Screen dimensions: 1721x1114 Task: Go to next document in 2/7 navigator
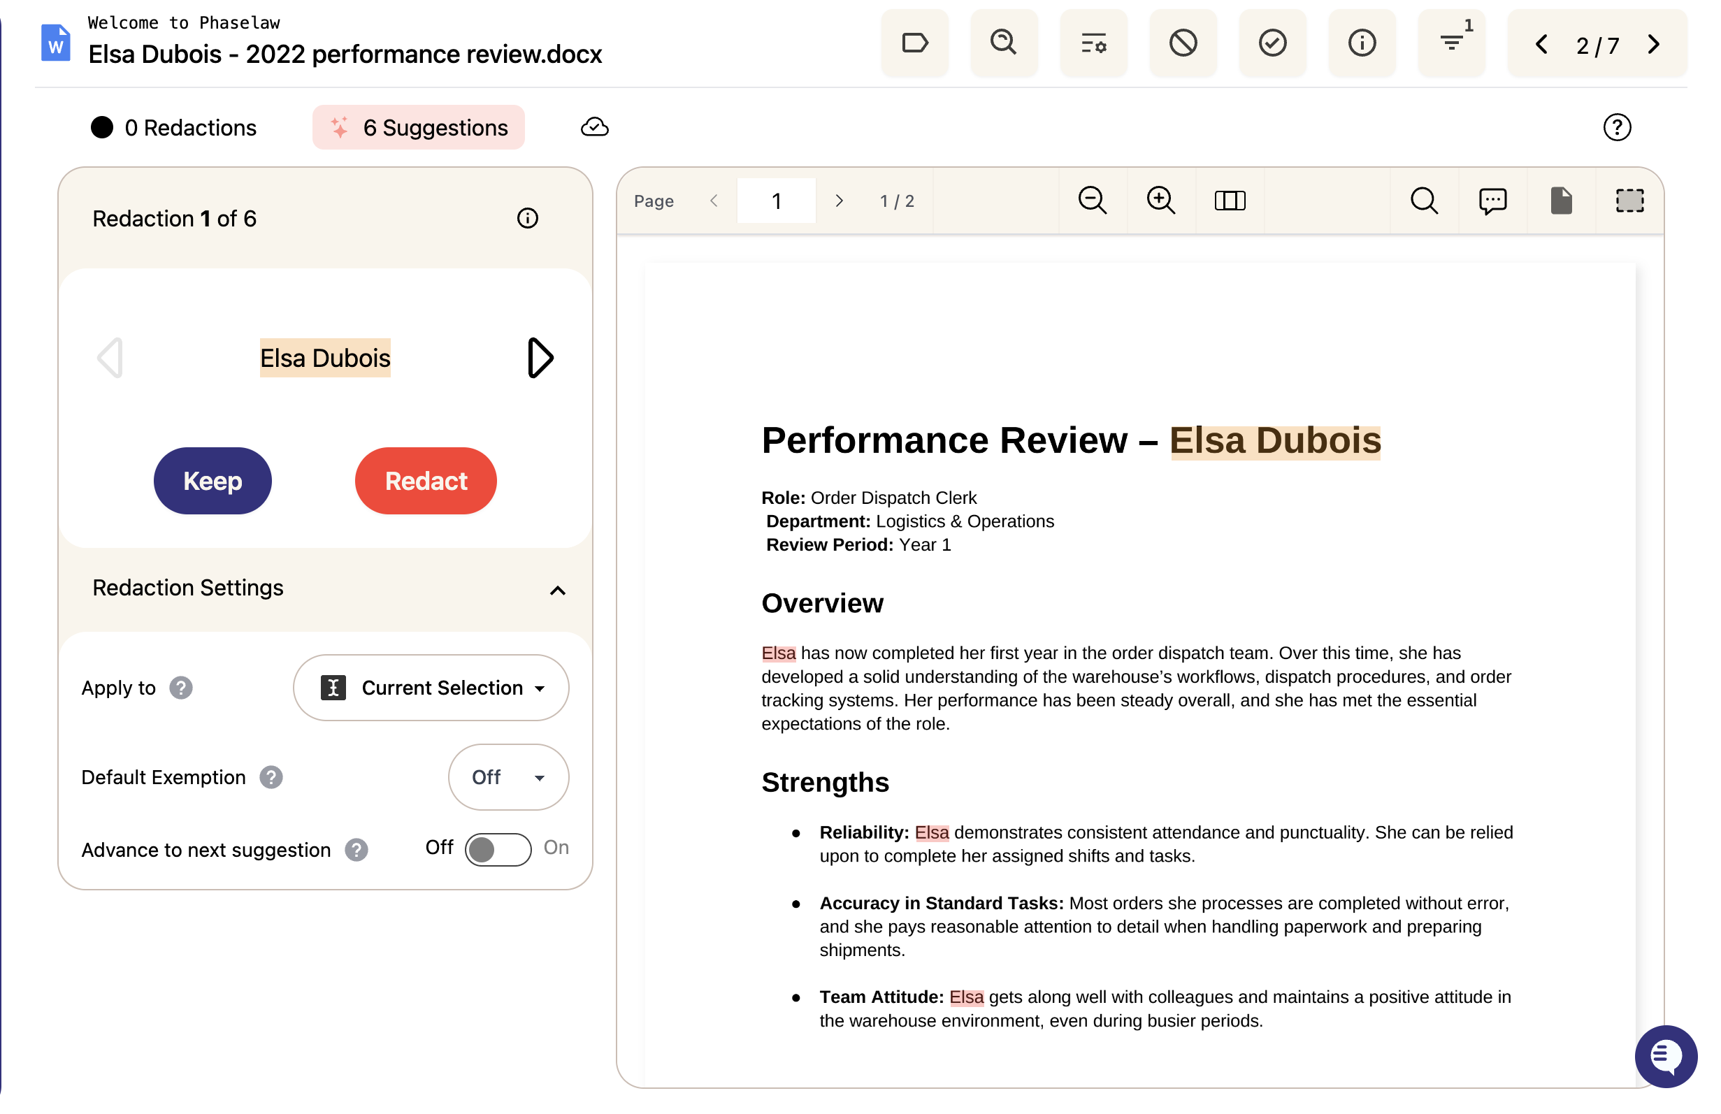(1654, 45)
